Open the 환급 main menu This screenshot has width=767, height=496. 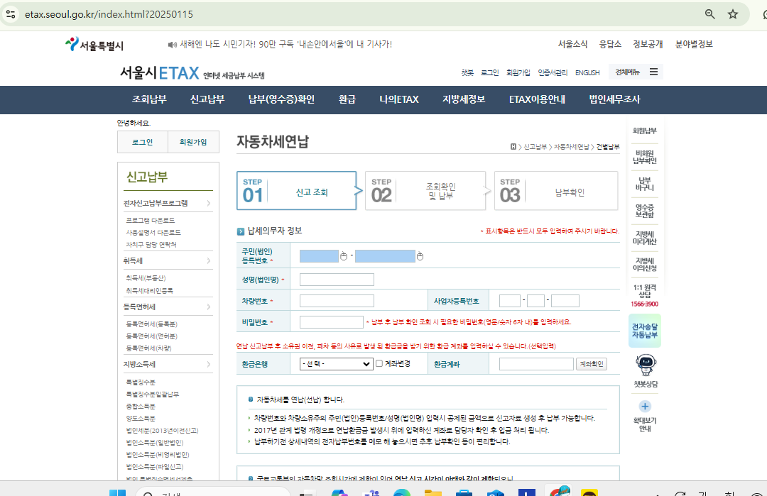[x=347, y=99]
